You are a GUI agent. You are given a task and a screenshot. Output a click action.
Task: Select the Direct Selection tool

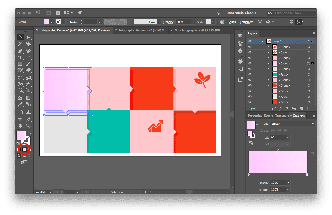point(28,37)
